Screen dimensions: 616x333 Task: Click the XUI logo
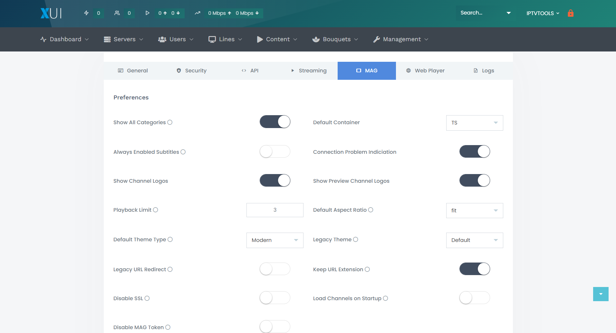coord(51,13)
